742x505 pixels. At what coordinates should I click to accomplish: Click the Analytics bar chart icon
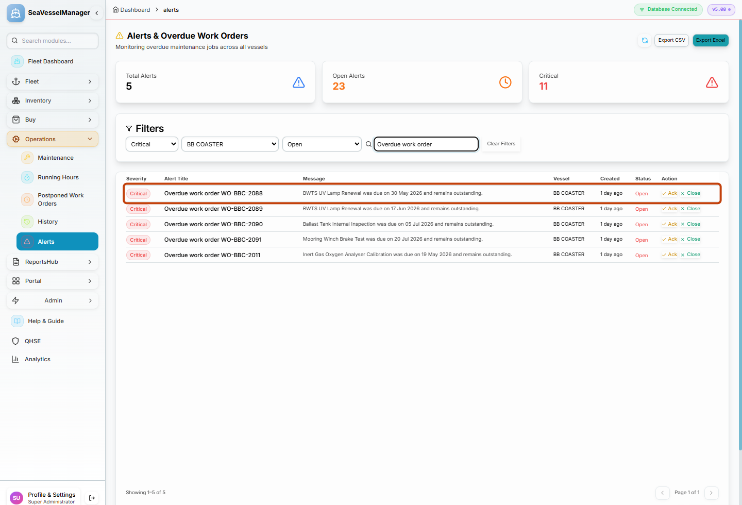[x=15, y=359]
